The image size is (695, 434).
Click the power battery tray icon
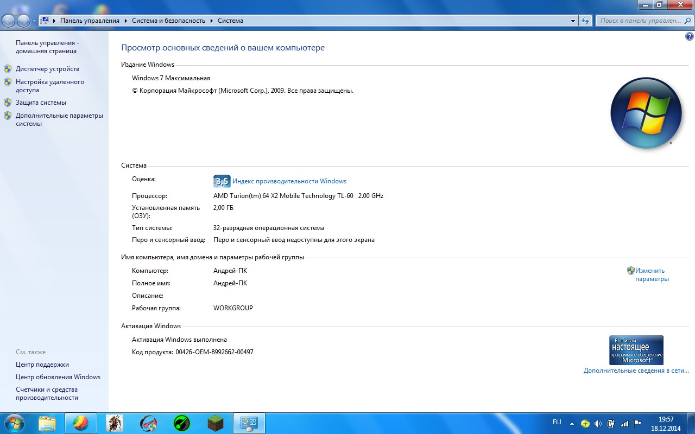(x=611, y=423)
